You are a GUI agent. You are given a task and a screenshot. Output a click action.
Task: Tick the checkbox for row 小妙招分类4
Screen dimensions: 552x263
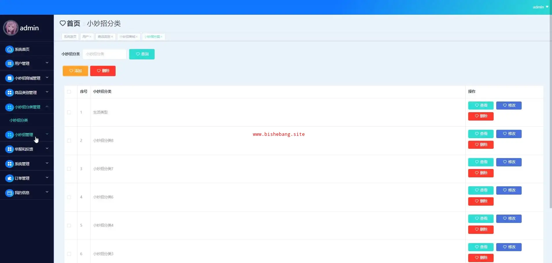(69, 225)
